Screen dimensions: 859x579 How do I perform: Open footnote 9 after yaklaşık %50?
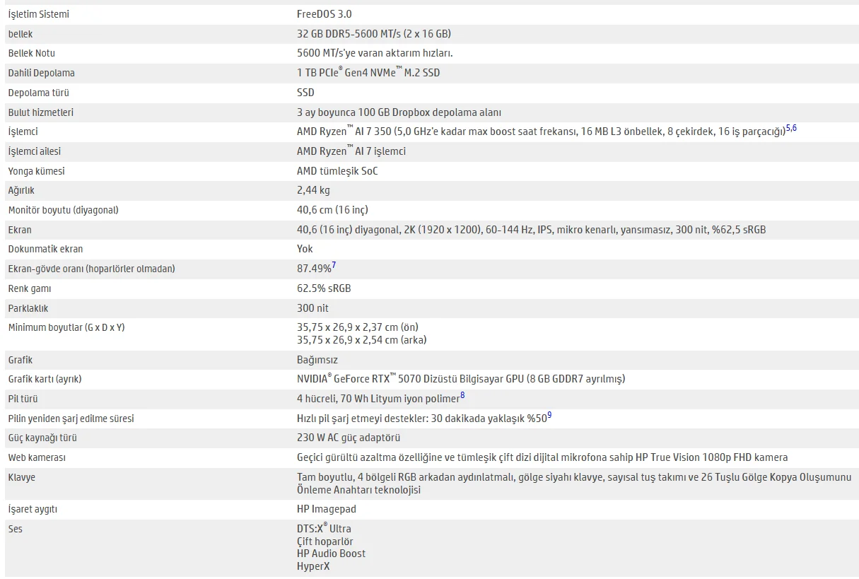(x=549, y=416)
